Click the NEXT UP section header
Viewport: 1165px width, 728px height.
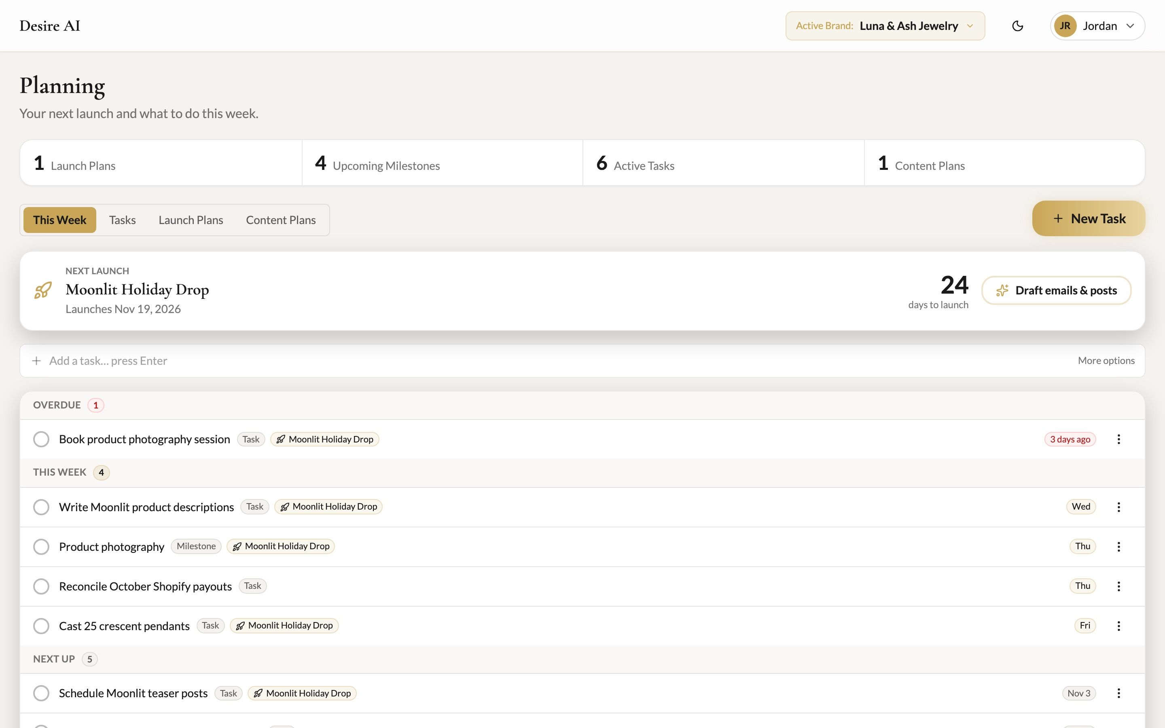click(x=582, y=659)
